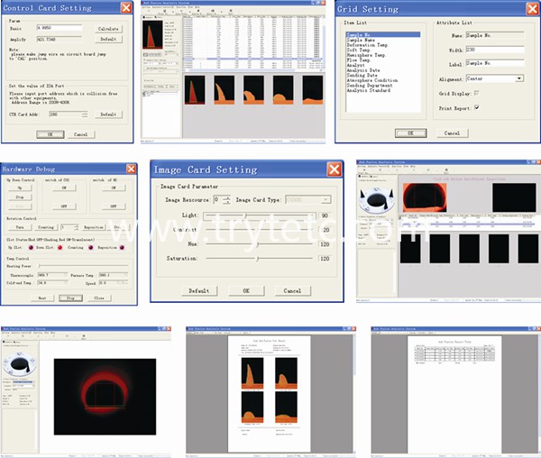Click Close button in Hardware Debug
This screenshot has height=458, width=541.
[x=99, y=298]
